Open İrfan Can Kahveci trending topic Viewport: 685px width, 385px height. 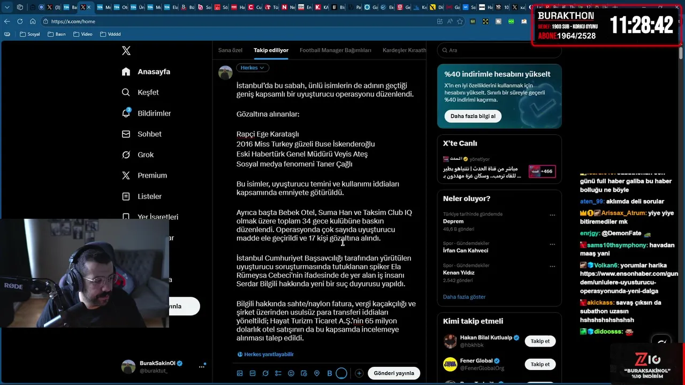pos(466,251)
